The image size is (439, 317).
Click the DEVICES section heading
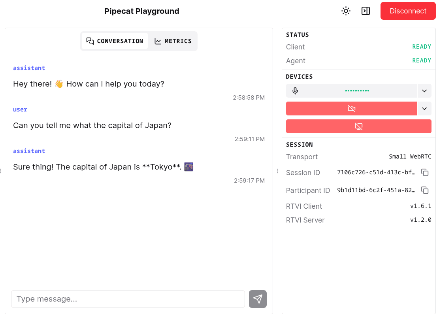pos(299,77)
